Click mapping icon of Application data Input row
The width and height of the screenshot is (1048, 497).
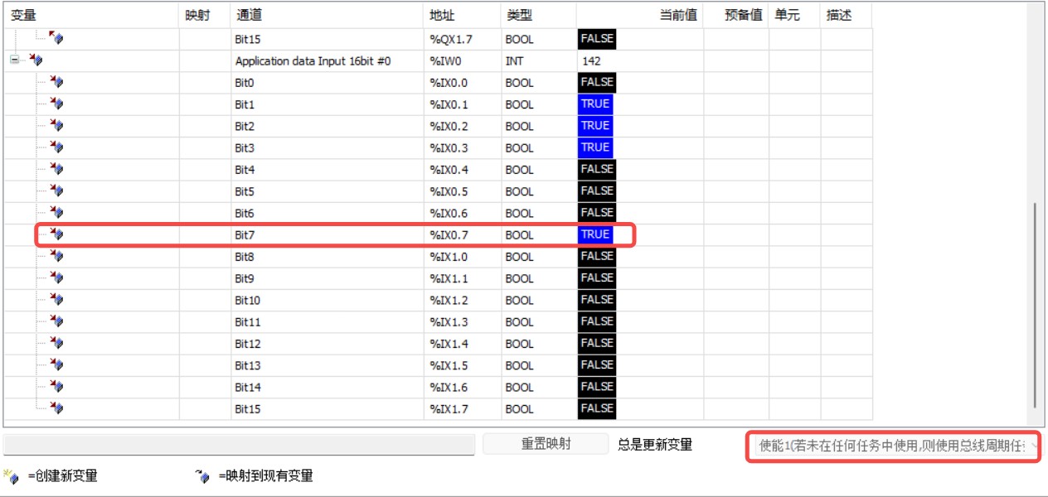pos(36,60)
